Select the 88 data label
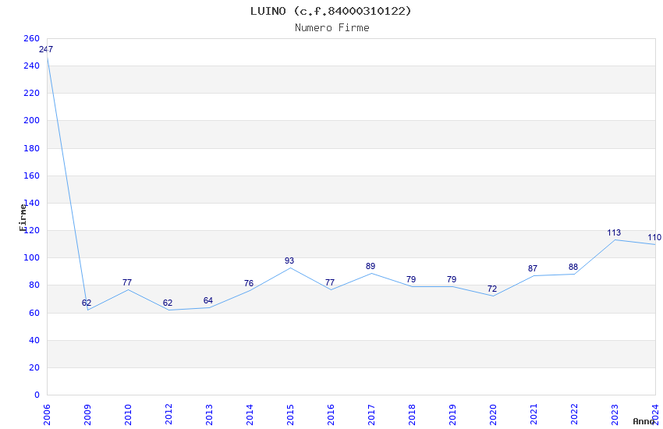 573,267
